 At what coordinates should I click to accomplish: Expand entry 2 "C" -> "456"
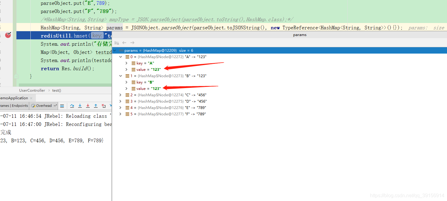[121, 95]
